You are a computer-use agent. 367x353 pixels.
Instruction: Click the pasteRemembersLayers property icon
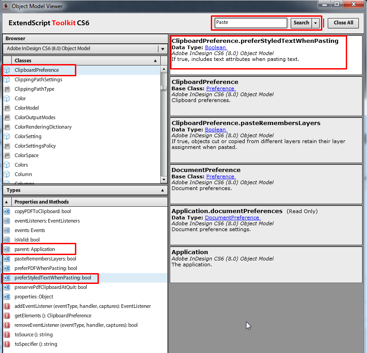[7, 259]
